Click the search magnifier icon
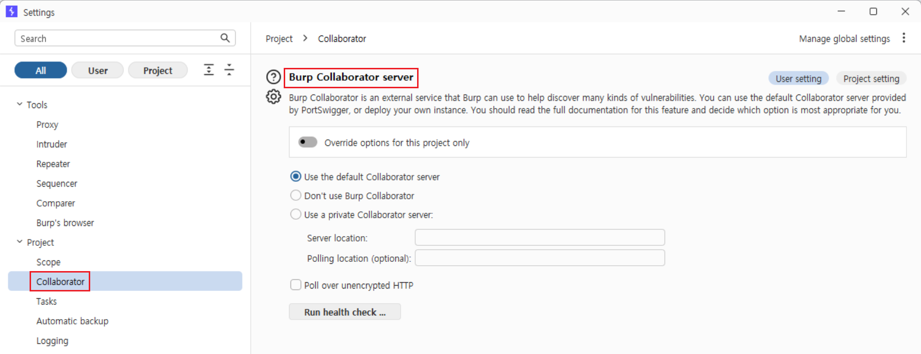Viewport: 921px width, 354px height. pos(225,38)
